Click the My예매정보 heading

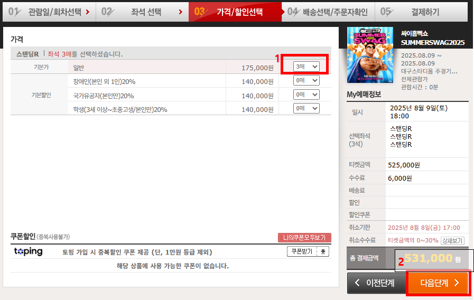364,95
